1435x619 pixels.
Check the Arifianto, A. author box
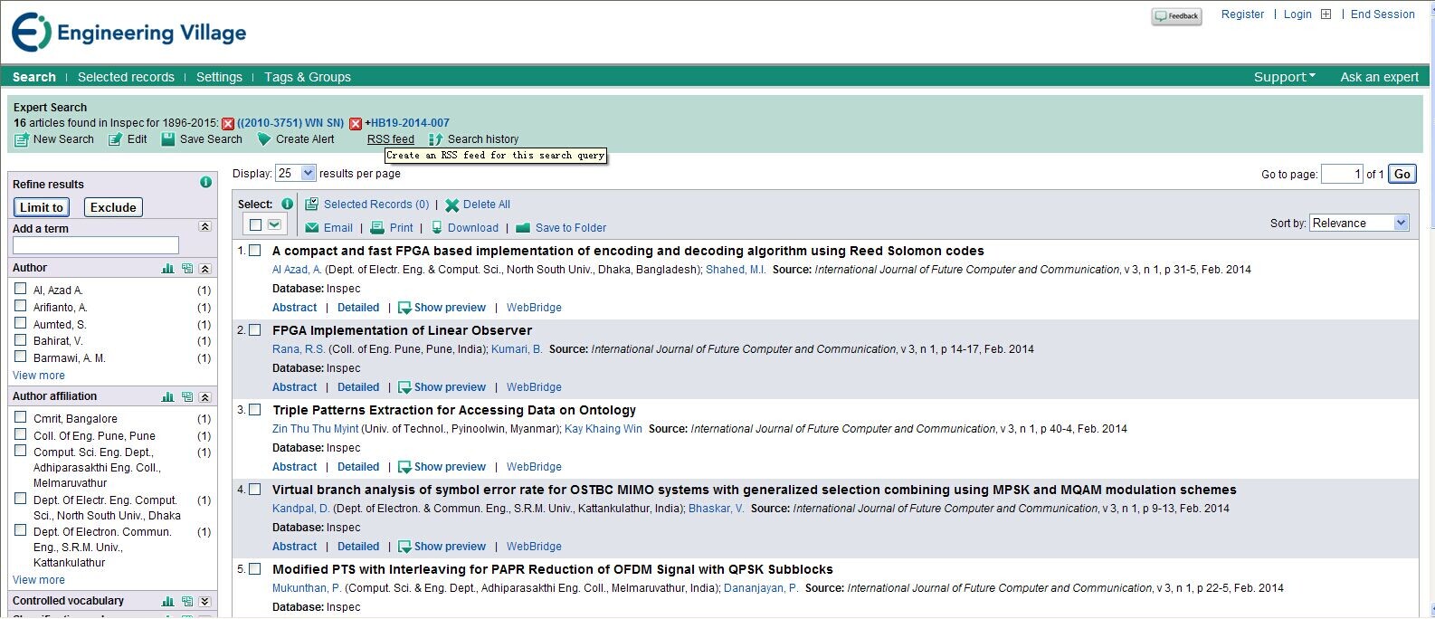click(x=20, y=306)
